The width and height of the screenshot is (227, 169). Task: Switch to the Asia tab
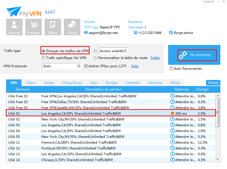[x=94, y=83]
